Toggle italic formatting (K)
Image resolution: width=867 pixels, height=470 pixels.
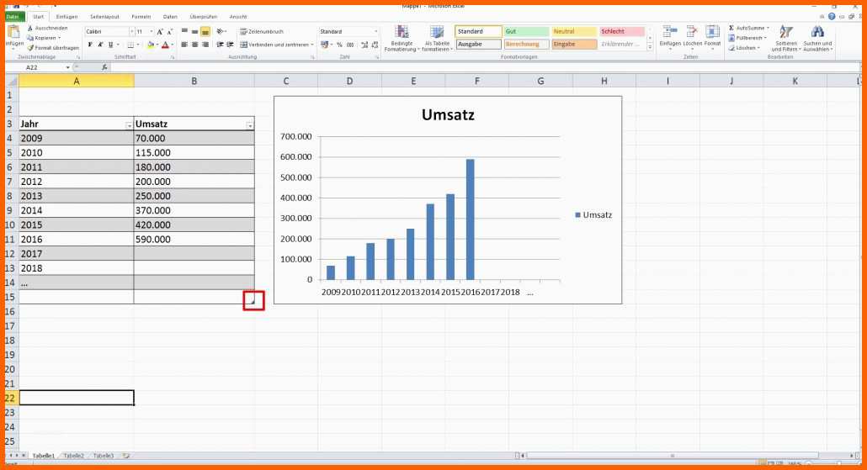tap(100, 45)
